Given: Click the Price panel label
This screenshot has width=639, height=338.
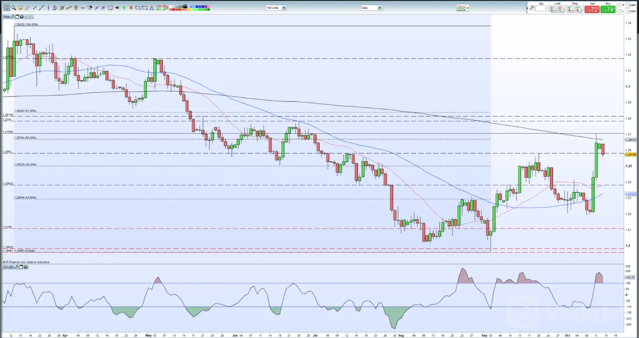Looking at the screenshot, I should tap(7, 17).
